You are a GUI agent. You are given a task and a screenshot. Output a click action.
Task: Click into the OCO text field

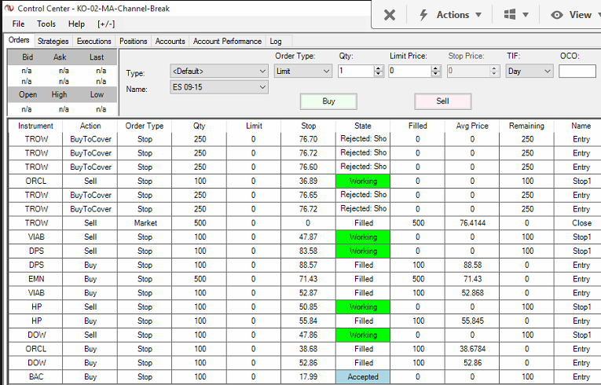577,71
